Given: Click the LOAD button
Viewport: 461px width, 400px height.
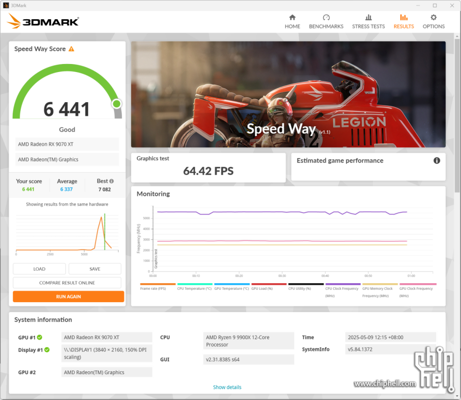Looking at the screenshot, I should (x=39, y=269).
